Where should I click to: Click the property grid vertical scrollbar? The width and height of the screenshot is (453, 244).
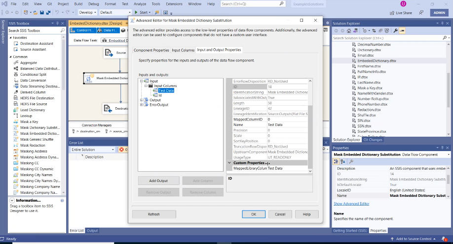[x=310, y=137]
